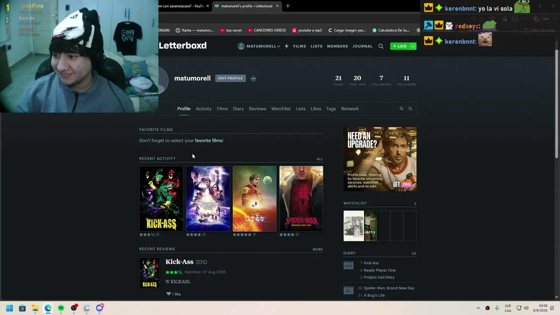The image size is (560, 315).
Task: Switch to the Activity profile tab
Action: point(203,108)
